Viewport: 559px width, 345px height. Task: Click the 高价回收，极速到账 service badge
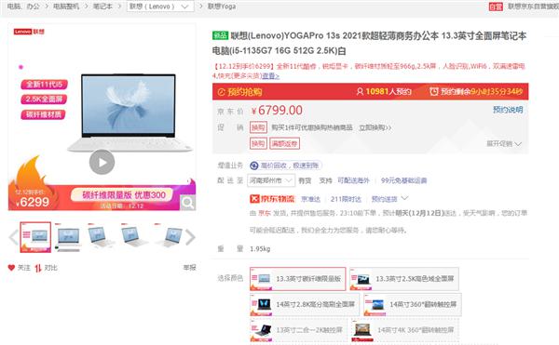pyautogui.click(x=286, y=166)
